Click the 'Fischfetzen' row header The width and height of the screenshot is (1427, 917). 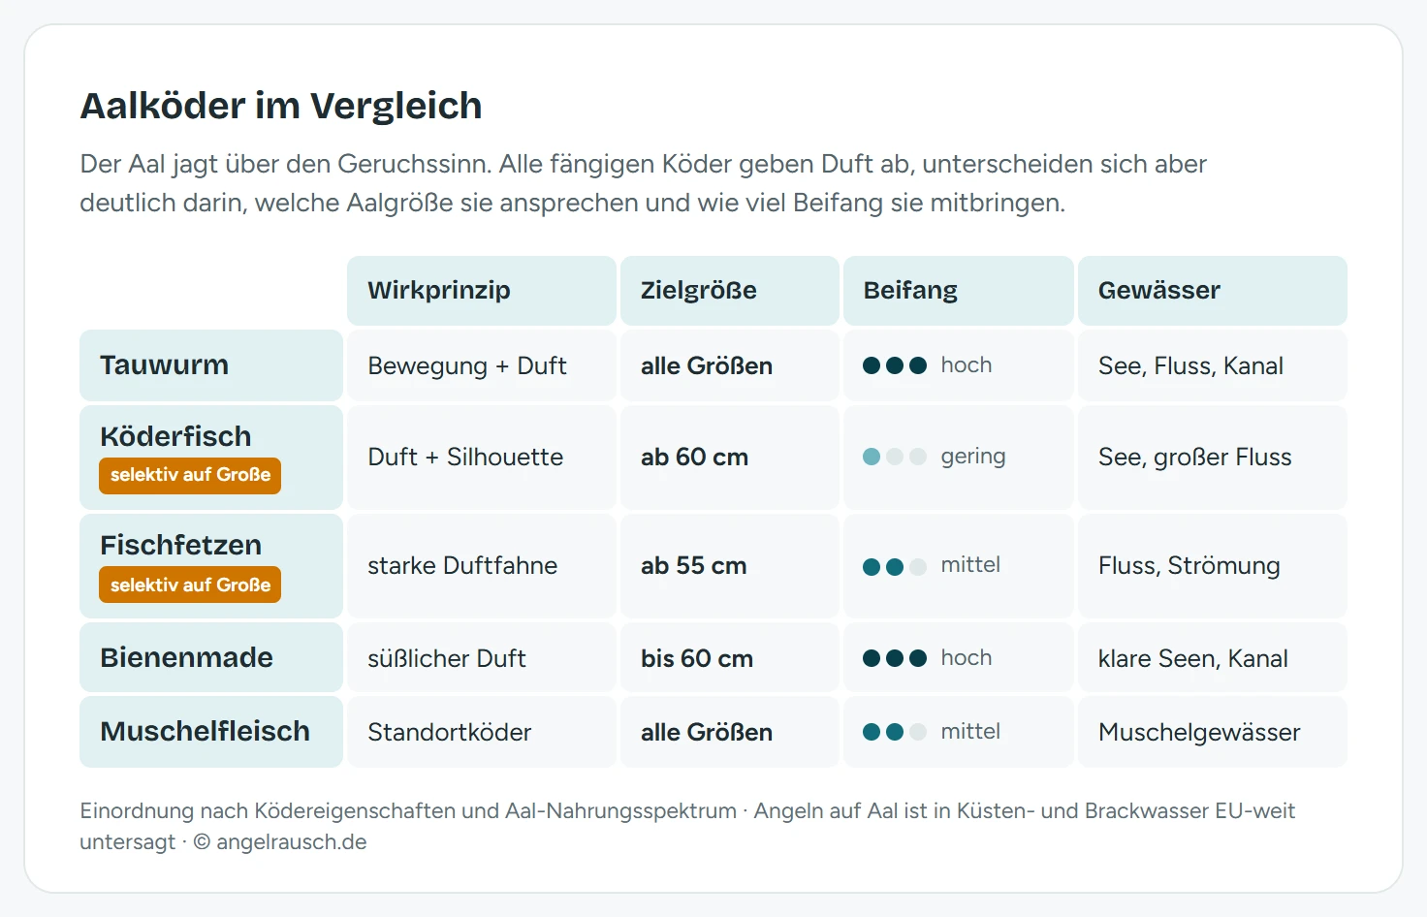pos(211,566)
